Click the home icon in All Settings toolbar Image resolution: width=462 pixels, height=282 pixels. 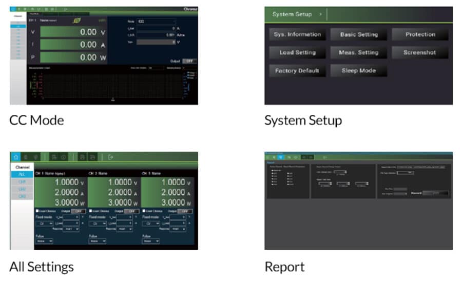point(15,157)
